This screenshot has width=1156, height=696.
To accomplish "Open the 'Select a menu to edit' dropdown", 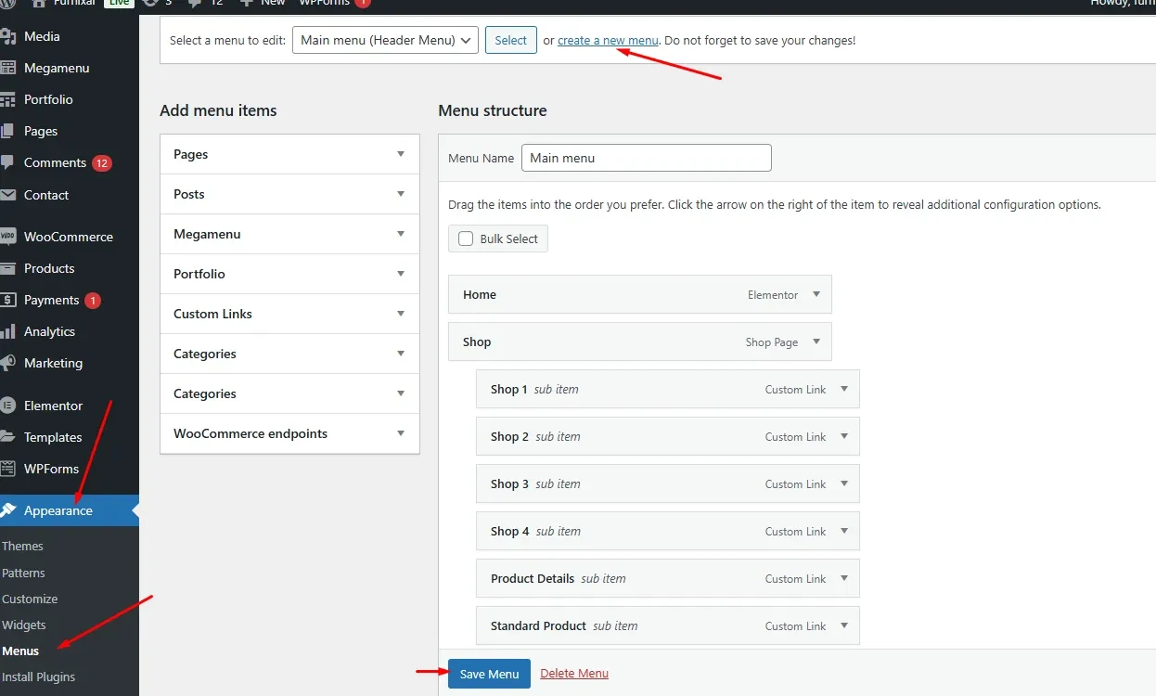I will coord(385,40).
